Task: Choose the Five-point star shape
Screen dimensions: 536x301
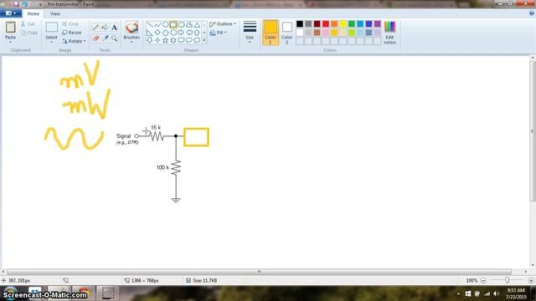Action: 166,40
